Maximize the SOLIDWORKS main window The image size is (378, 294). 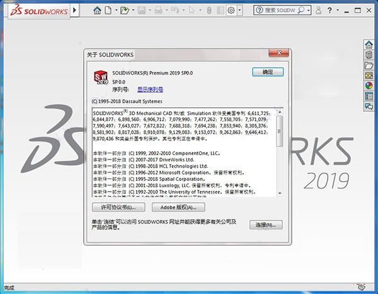(x=358, y=10)
